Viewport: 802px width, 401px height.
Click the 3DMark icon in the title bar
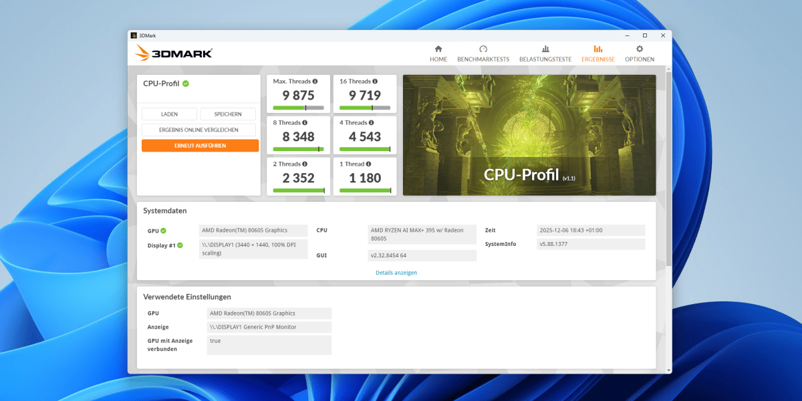(x=134, y=35)
